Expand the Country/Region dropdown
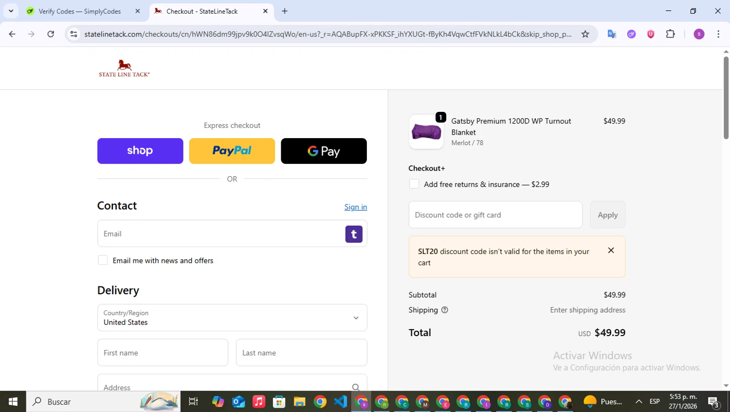Viewport: 730px width, 412px height. [232, 318]
